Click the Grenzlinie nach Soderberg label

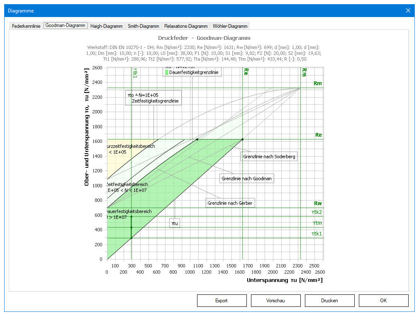269,157
